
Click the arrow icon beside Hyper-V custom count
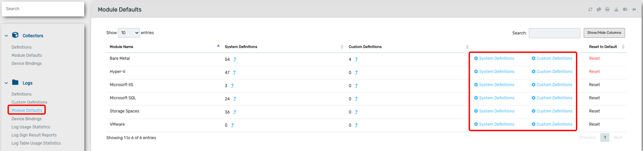coord(356,73)
